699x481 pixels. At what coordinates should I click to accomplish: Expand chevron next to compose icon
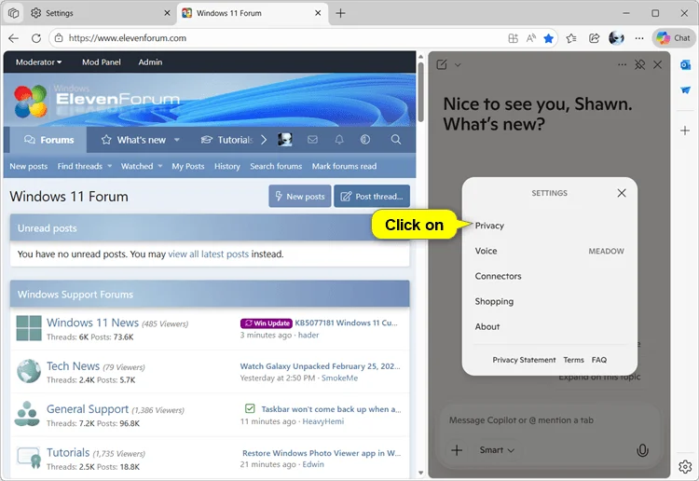[458, 65]
